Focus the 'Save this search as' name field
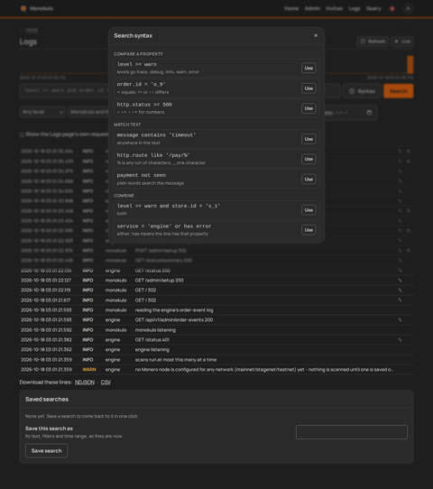The image size is (433, 489). (x=351, y=432)
